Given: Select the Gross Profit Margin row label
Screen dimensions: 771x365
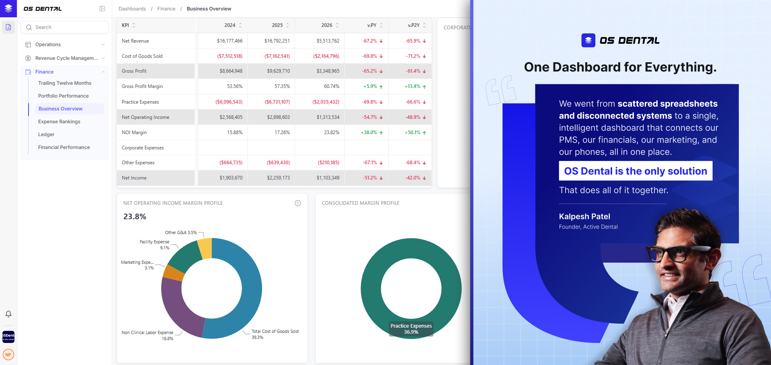Looking at the screenshot, I should coord(142,86).
